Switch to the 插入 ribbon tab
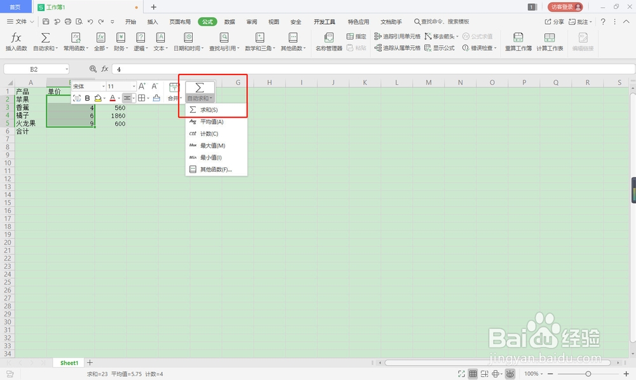 pyautogui.click(x=153, y=22)
